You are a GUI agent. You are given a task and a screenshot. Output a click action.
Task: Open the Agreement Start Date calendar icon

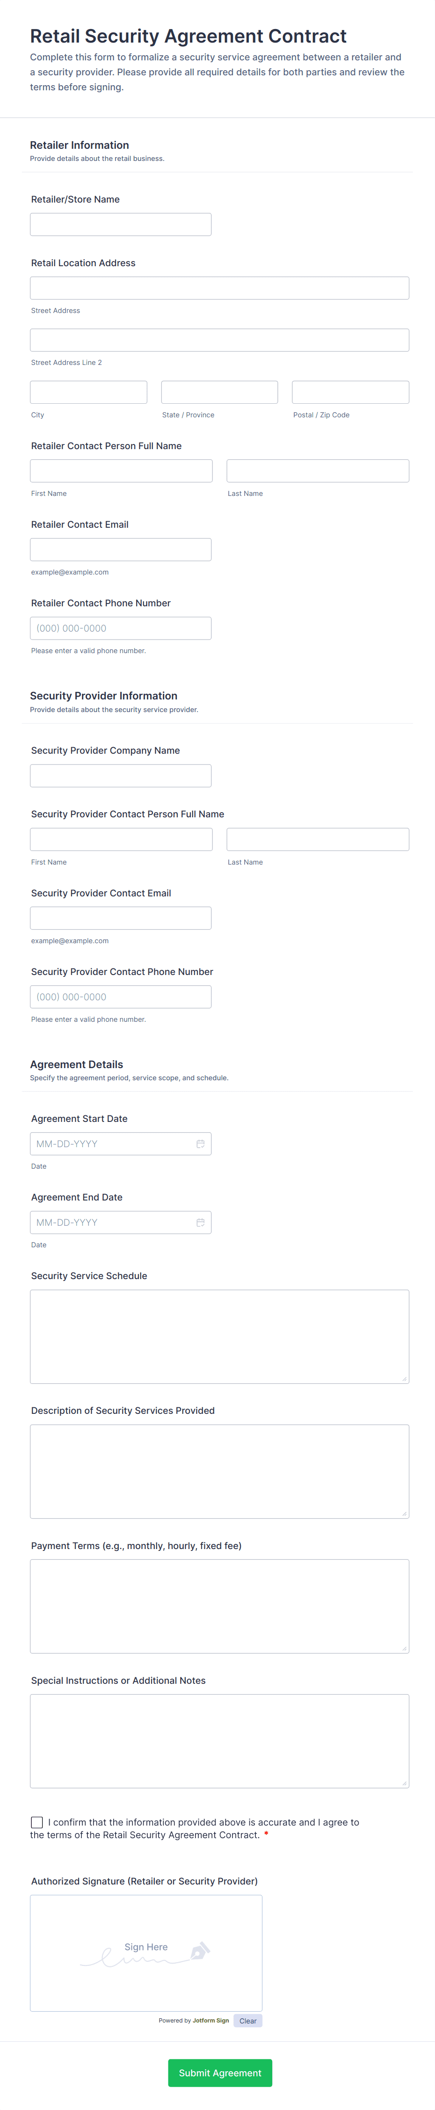tap(200, 1143)
